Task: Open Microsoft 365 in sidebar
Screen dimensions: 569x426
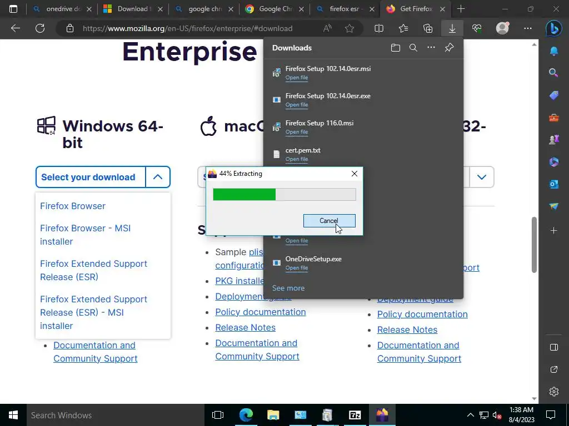Action: tap(554, 162)
